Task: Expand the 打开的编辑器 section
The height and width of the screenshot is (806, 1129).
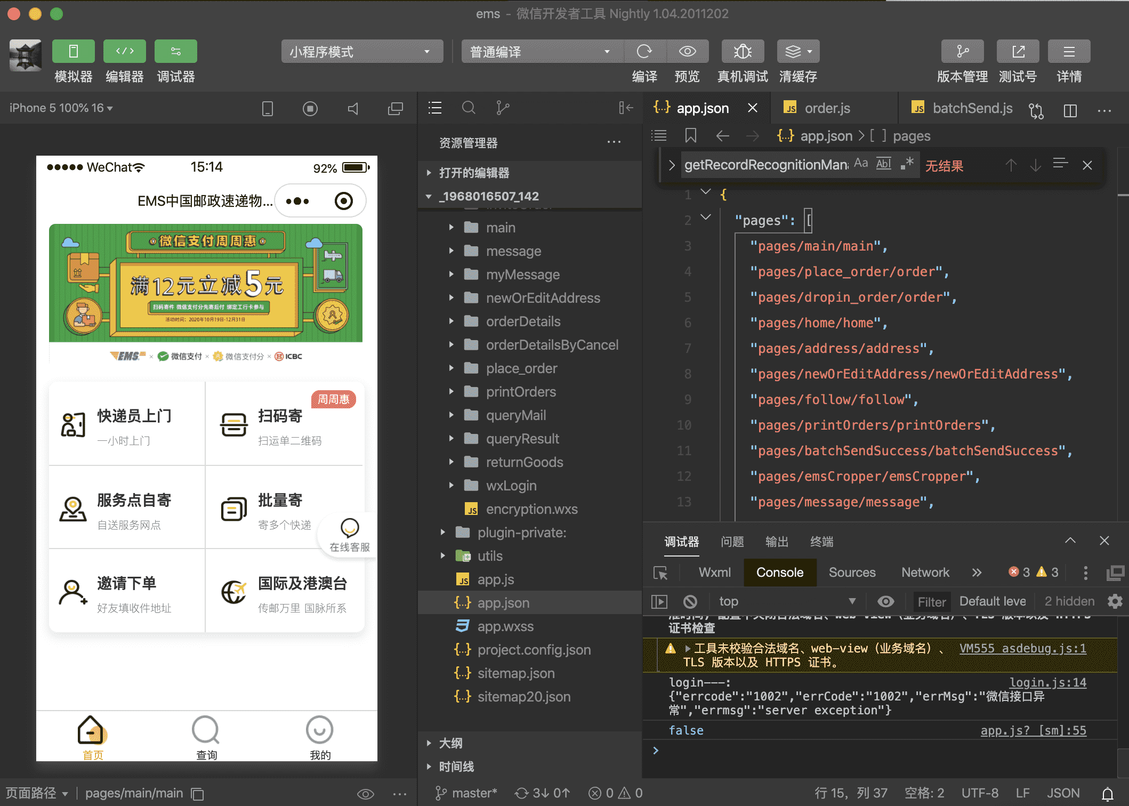Action: [530, 173]
